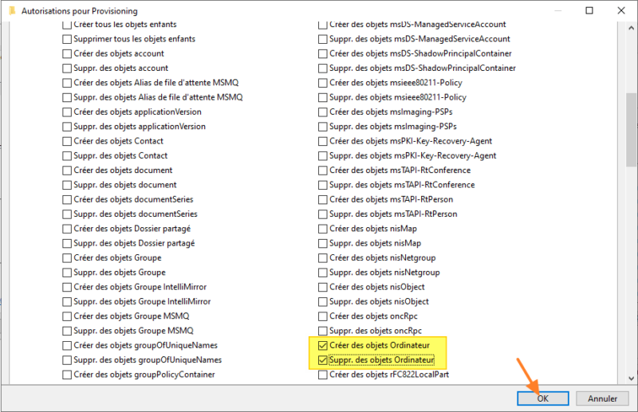Click the OK button
This screenshot has height=412, width=638.
coord(543,398)
